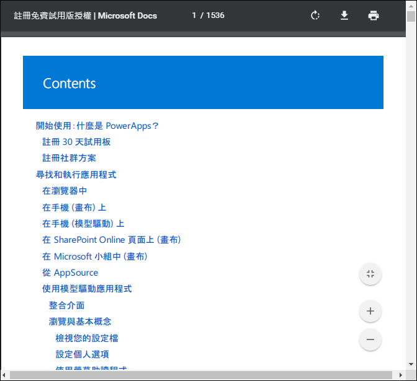Zoom out with the minus button
This screenshot has height=381, width=417.
[x=370, y=339]
